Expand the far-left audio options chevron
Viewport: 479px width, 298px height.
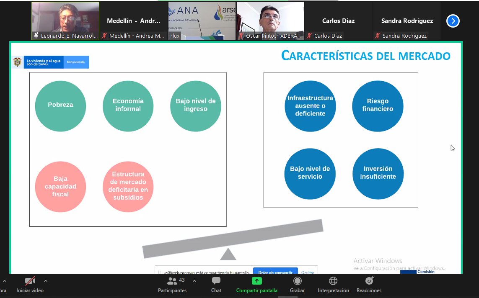[x=4, y=280]
